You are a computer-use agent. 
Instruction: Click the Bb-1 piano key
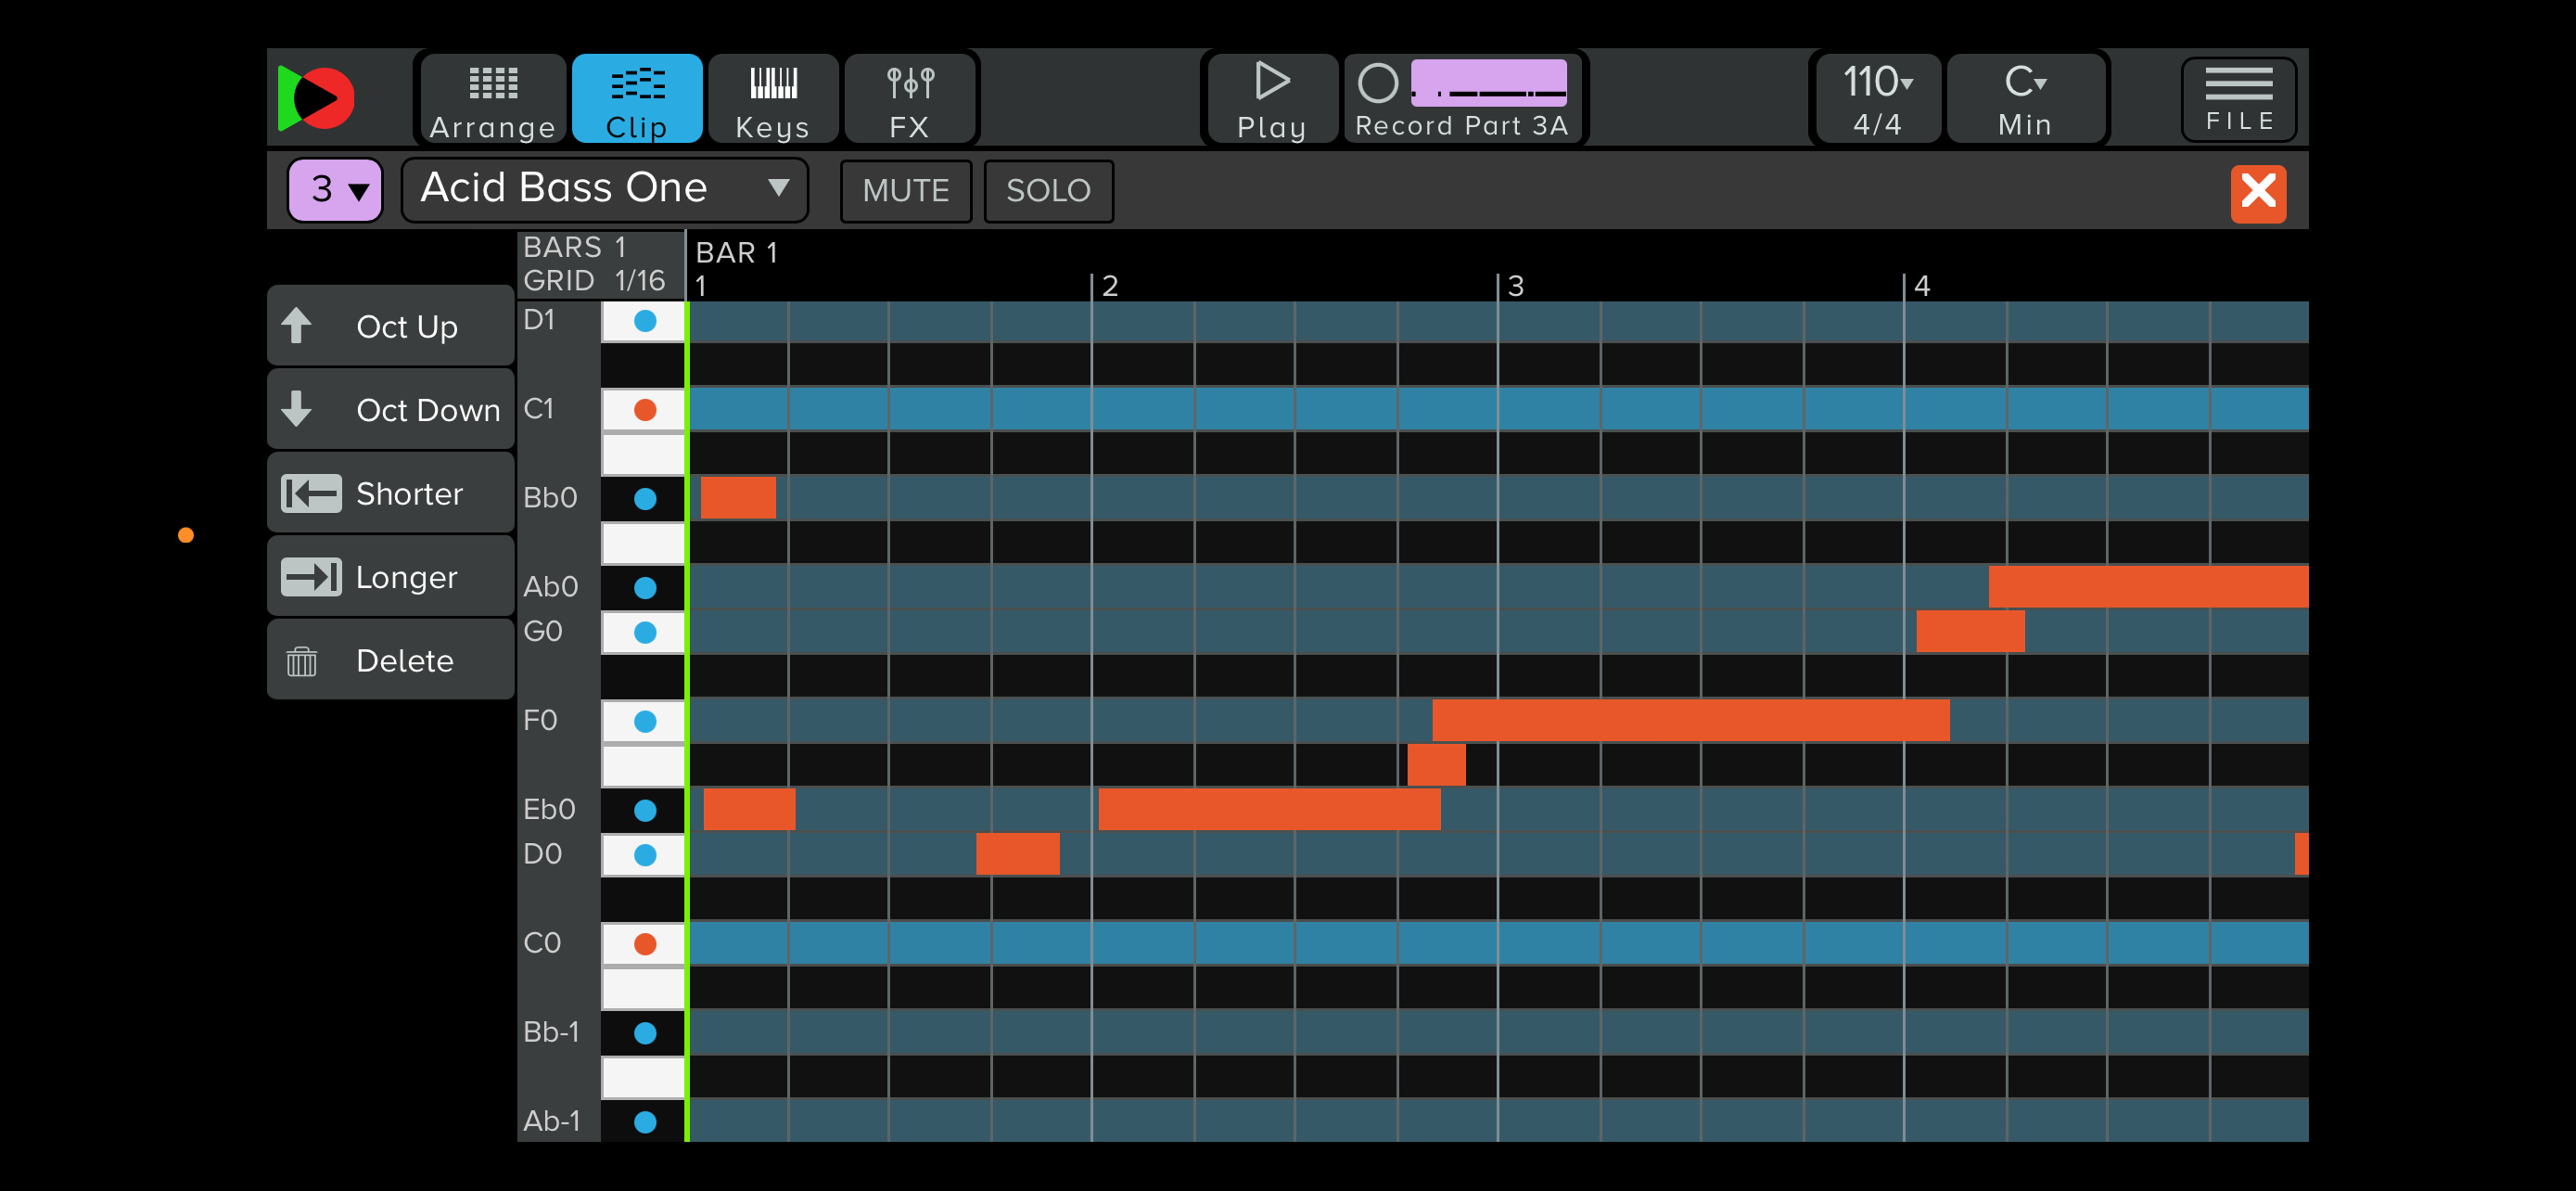(643, 1033)
